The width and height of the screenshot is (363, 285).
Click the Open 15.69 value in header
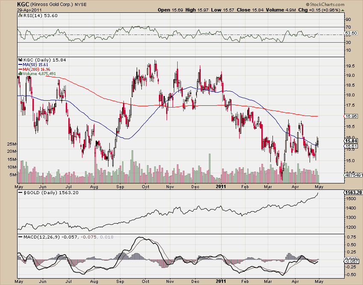(170, 10)
